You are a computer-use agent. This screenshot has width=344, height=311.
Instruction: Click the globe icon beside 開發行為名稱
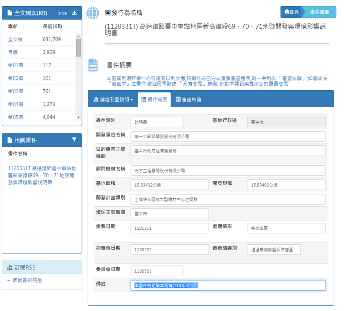click(x=93, y=13)
